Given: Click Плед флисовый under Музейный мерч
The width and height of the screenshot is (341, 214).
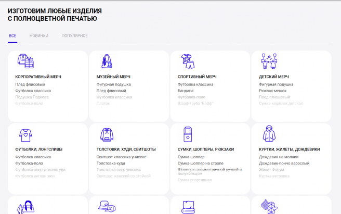Looking at the screenshot, I should pyautogui.click(x=111, y=91).
